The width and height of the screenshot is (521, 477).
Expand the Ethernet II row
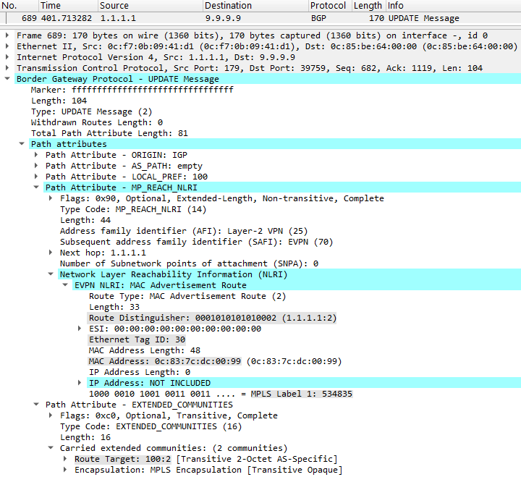pyautogui.click(x=7, y=46)
